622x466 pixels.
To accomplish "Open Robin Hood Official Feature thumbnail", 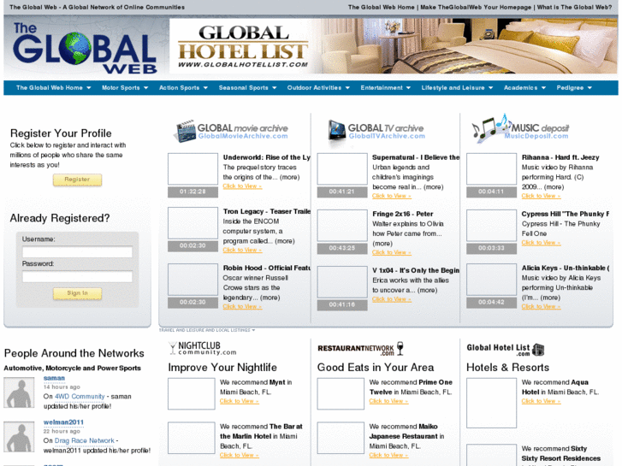I will (193, 280).
